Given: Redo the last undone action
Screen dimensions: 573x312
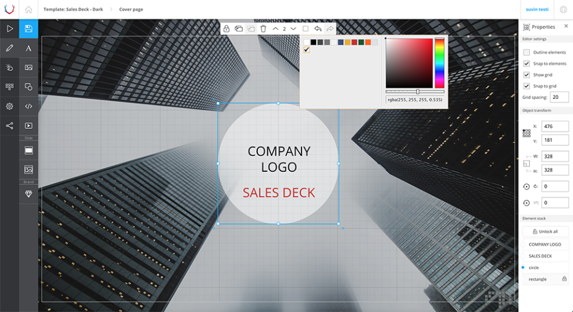Looking at the screenshot, I should pos(330,29).
